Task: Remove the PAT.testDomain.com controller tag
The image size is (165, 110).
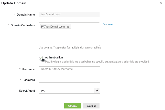Action: click(x=68, y=27)
